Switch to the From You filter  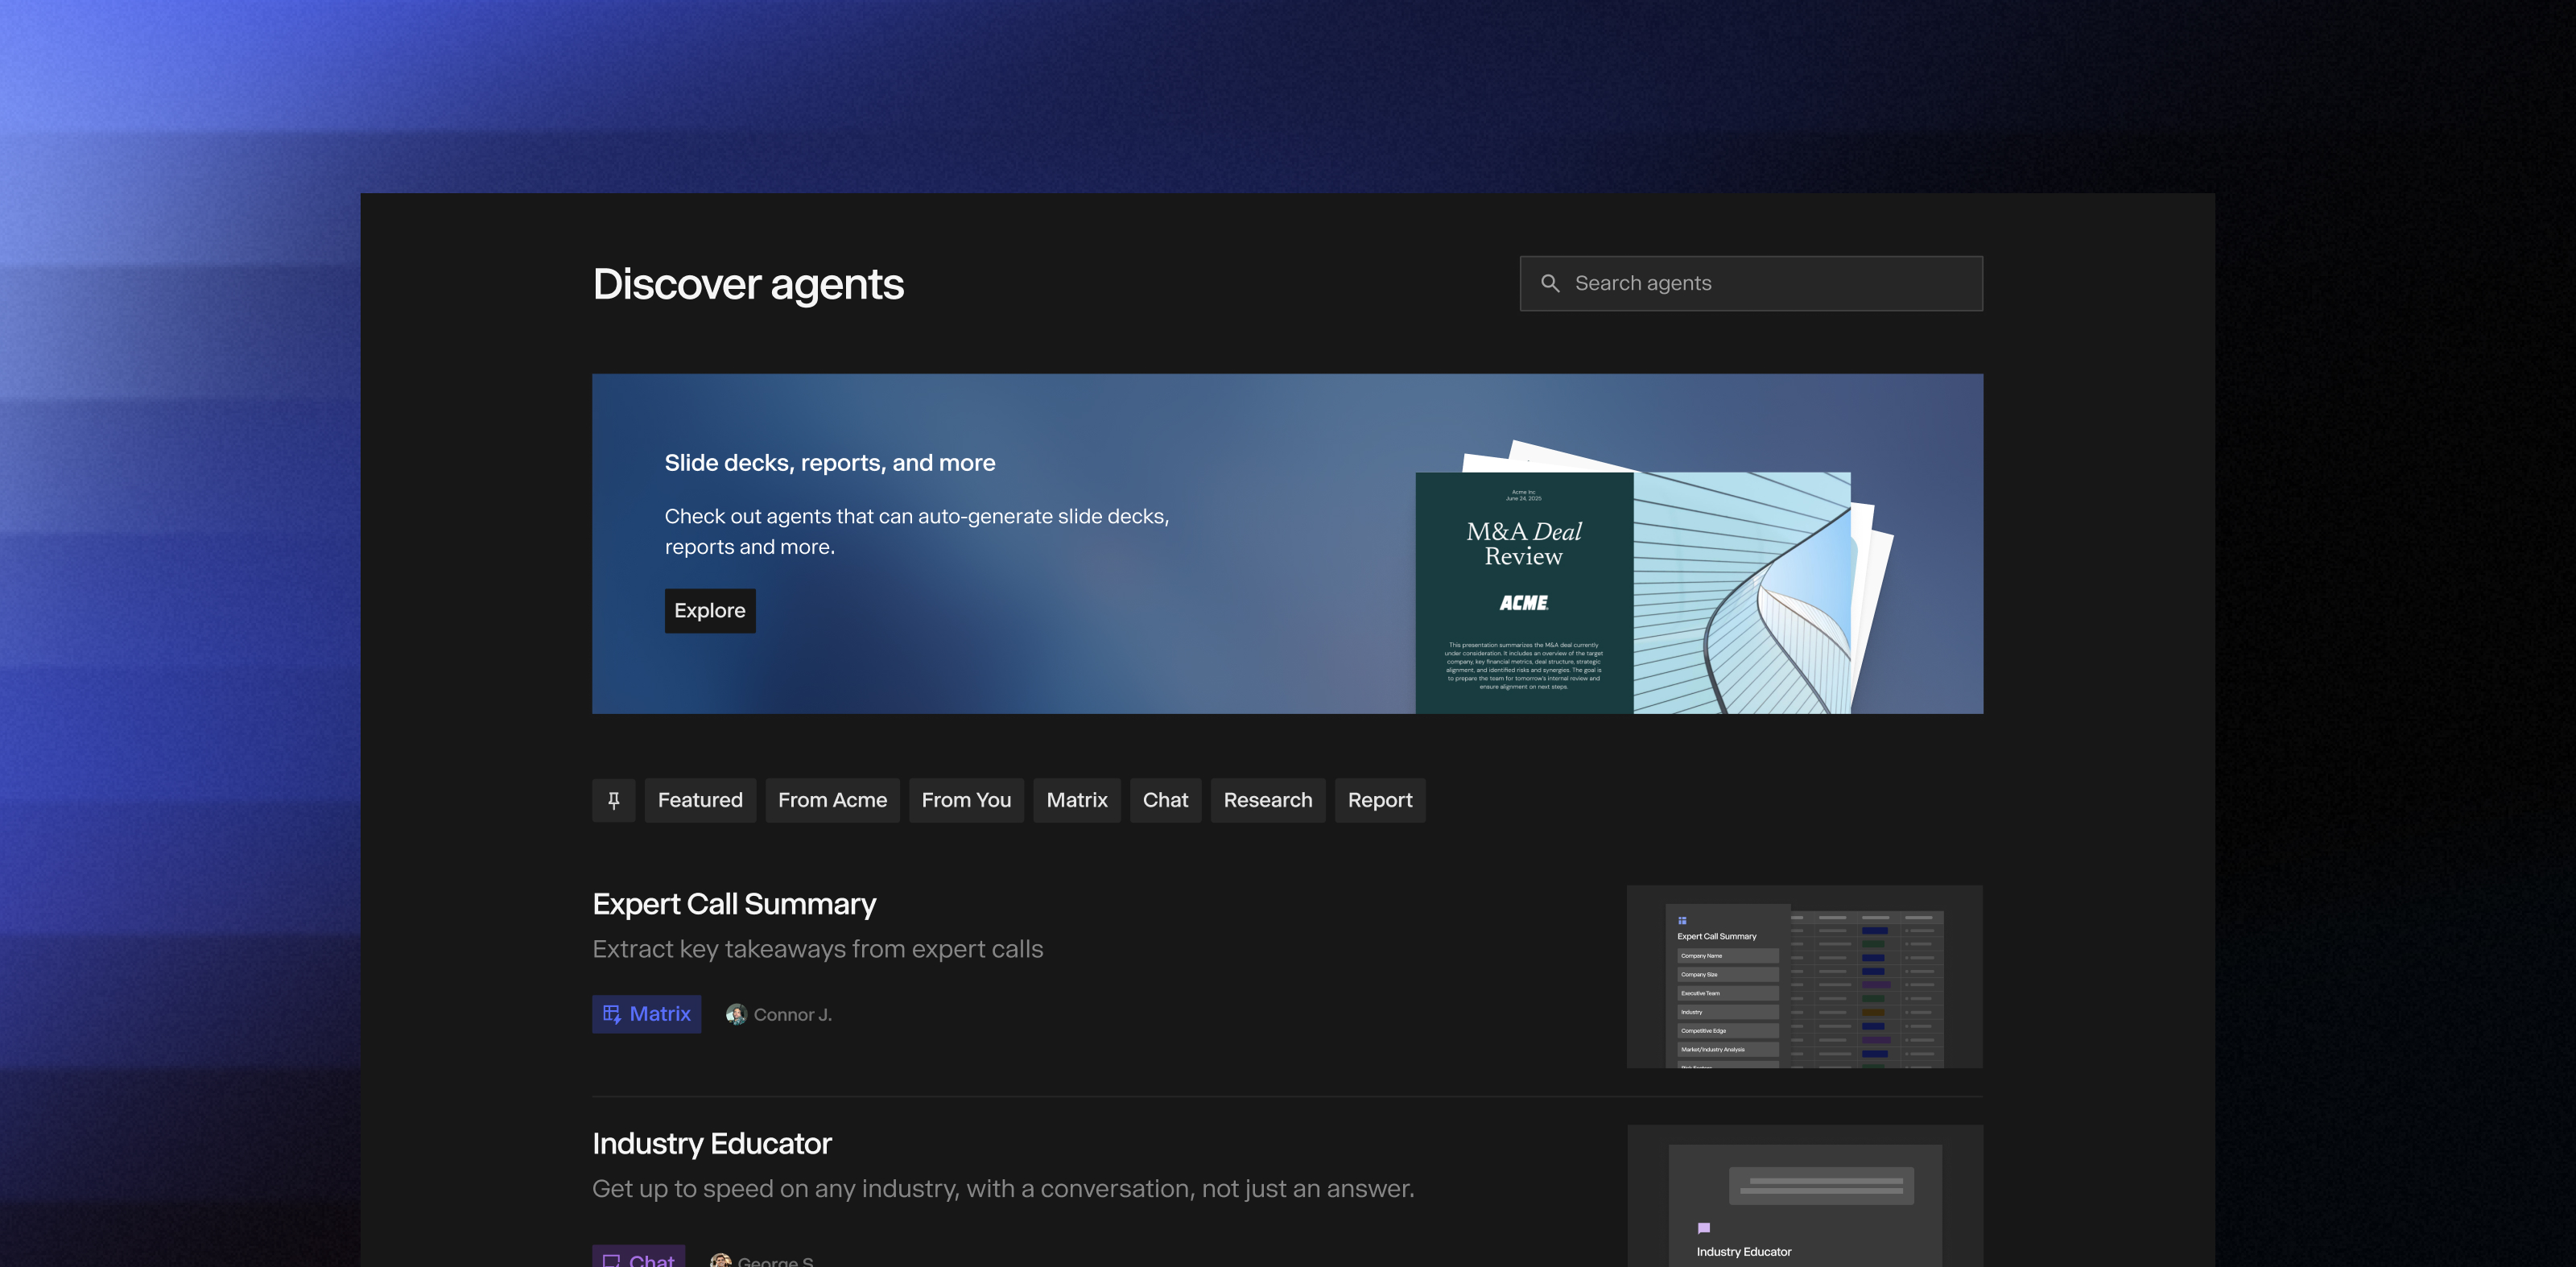[966, 800]
